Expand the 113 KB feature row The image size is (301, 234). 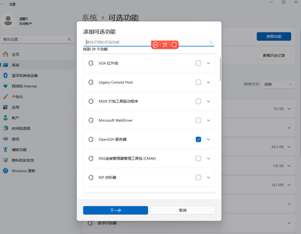289,108
